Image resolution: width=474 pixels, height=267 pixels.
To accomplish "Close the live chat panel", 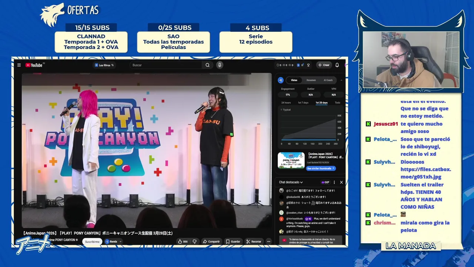I will point(341,182).
